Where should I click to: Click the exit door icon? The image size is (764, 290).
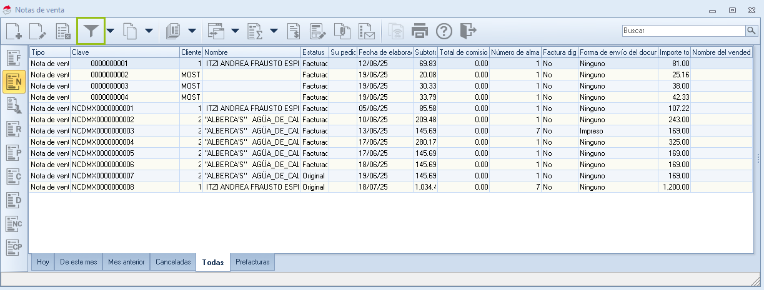468,31
